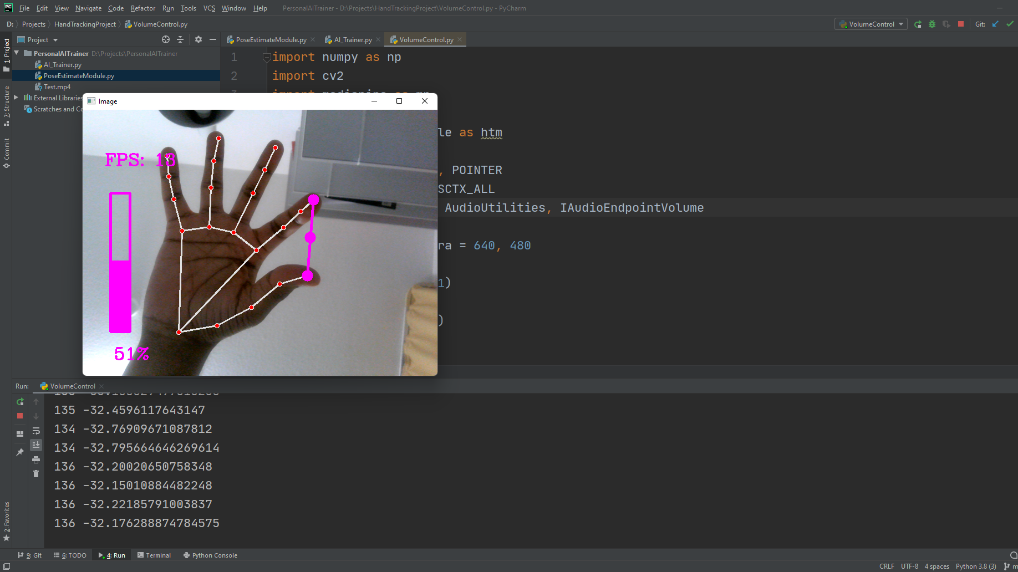Open the Terminal tool window
Viewport: 1018px width, 572px height.
coord(154,555)
